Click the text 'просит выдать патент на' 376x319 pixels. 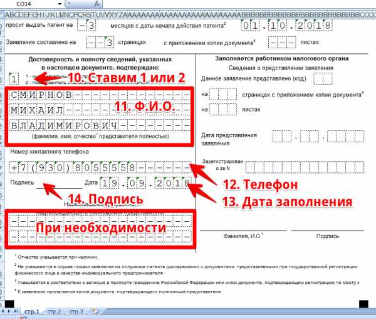coord(39,25)
